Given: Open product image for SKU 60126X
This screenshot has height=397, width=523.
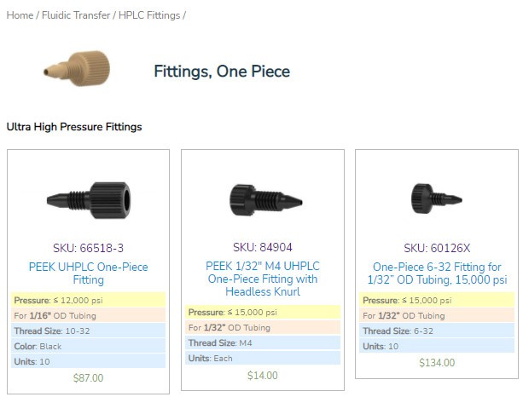Looking at the screenshot, I should coord(436,198).
